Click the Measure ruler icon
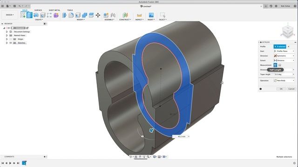 pyautogui.click(x=139, y=15)
